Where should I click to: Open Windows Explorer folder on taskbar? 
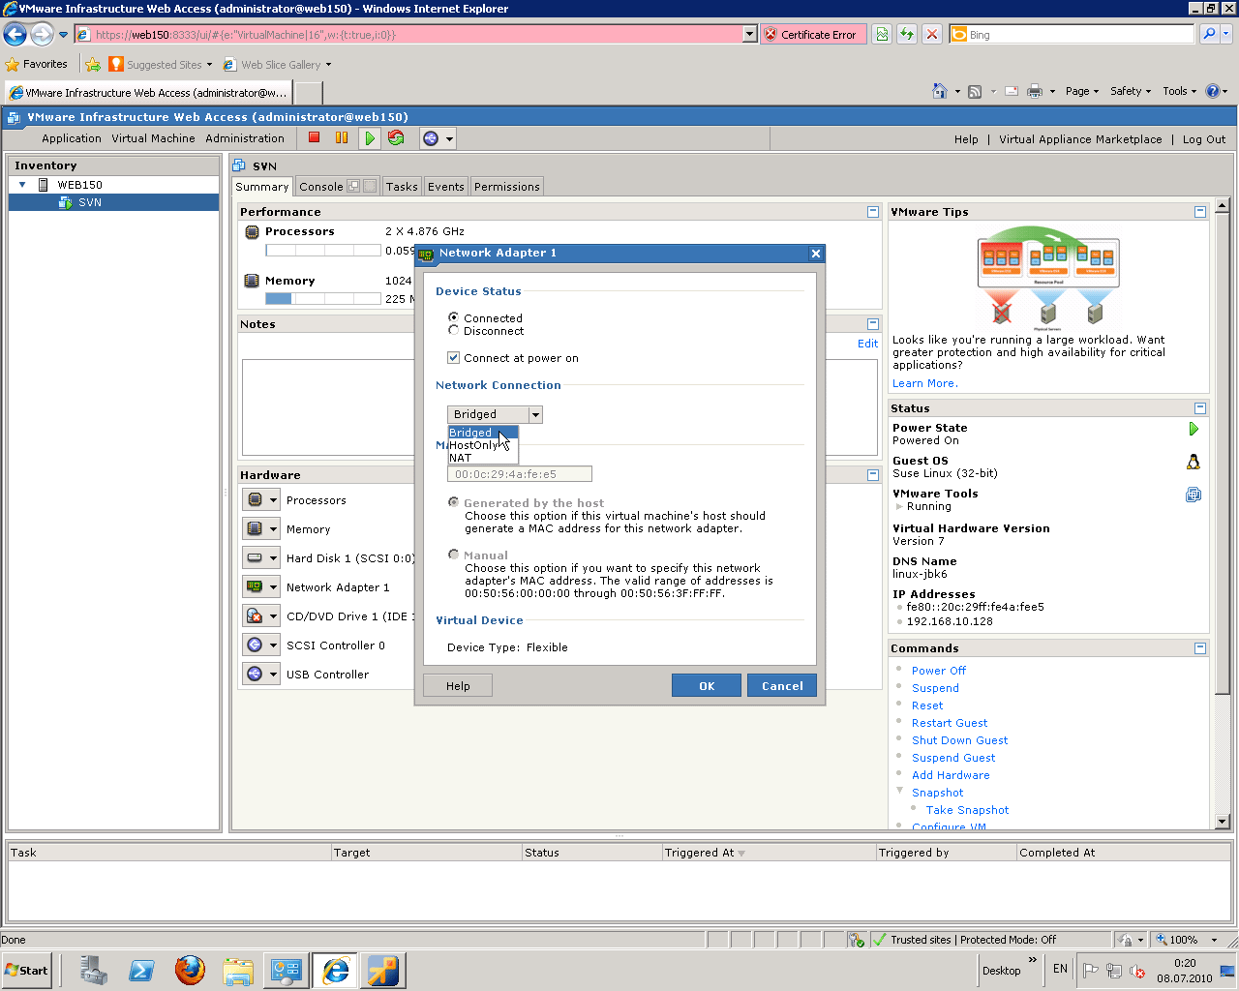point(238,970)
